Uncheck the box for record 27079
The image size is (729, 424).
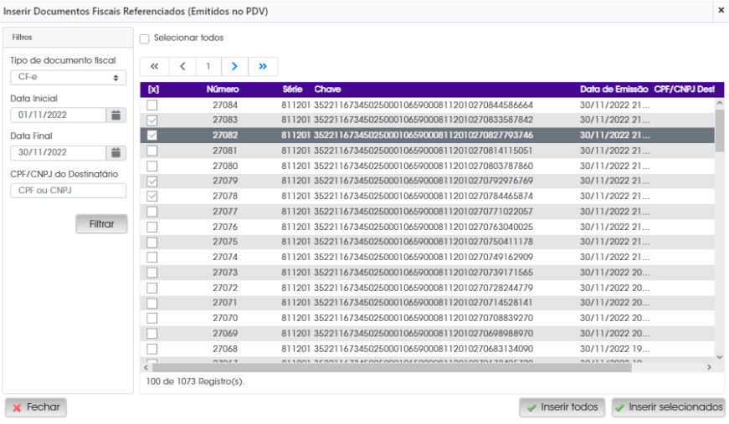(x=152, y=181)
